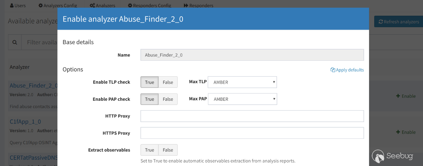Screen dimensions: 423x166
Task: Open the Max TLP dropdown
Action: point(242,82)
